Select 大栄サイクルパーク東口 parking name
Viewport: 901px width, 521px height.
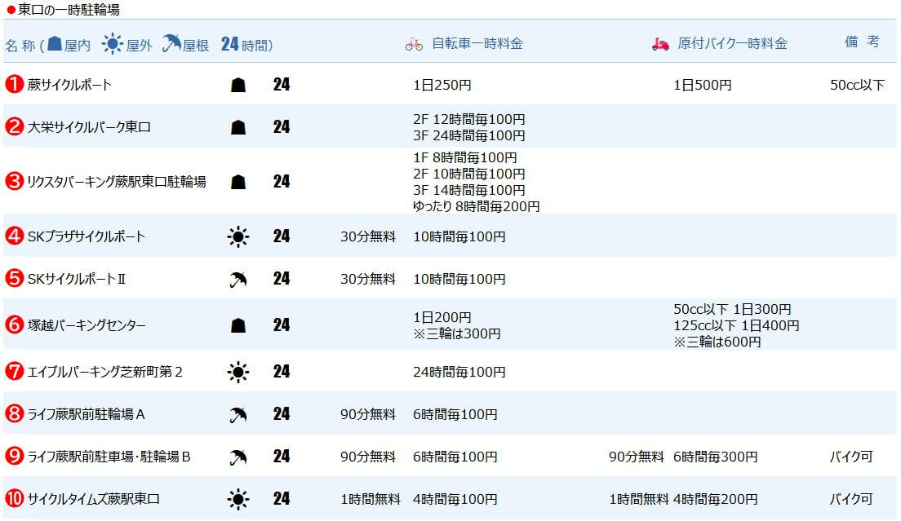pyautogui.click(x=89, y=127)
